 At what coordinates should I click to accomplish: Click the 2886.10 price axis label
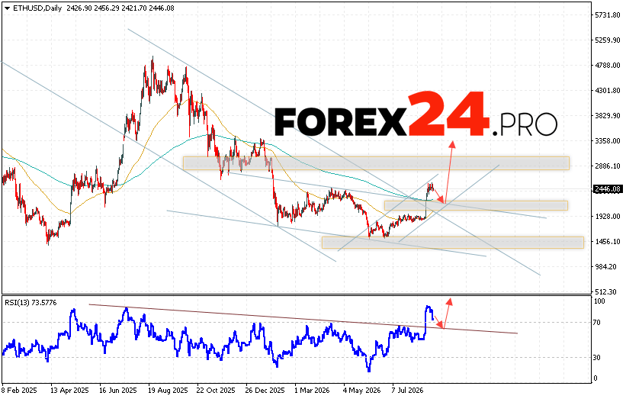(x=608, y=166)
